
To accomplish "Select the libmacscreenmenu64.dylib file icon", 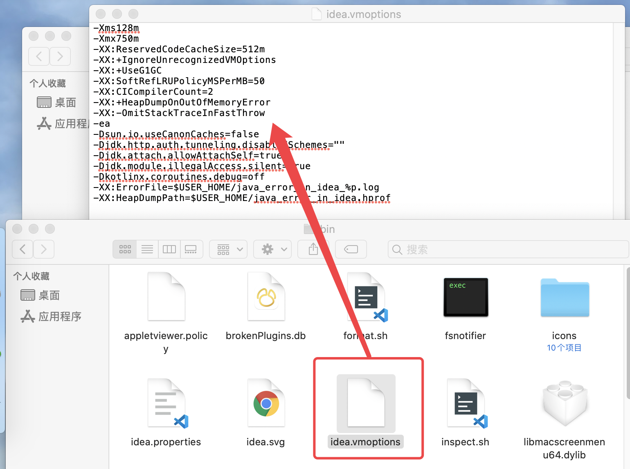I will pyautogui.click(x=565, y=403).
